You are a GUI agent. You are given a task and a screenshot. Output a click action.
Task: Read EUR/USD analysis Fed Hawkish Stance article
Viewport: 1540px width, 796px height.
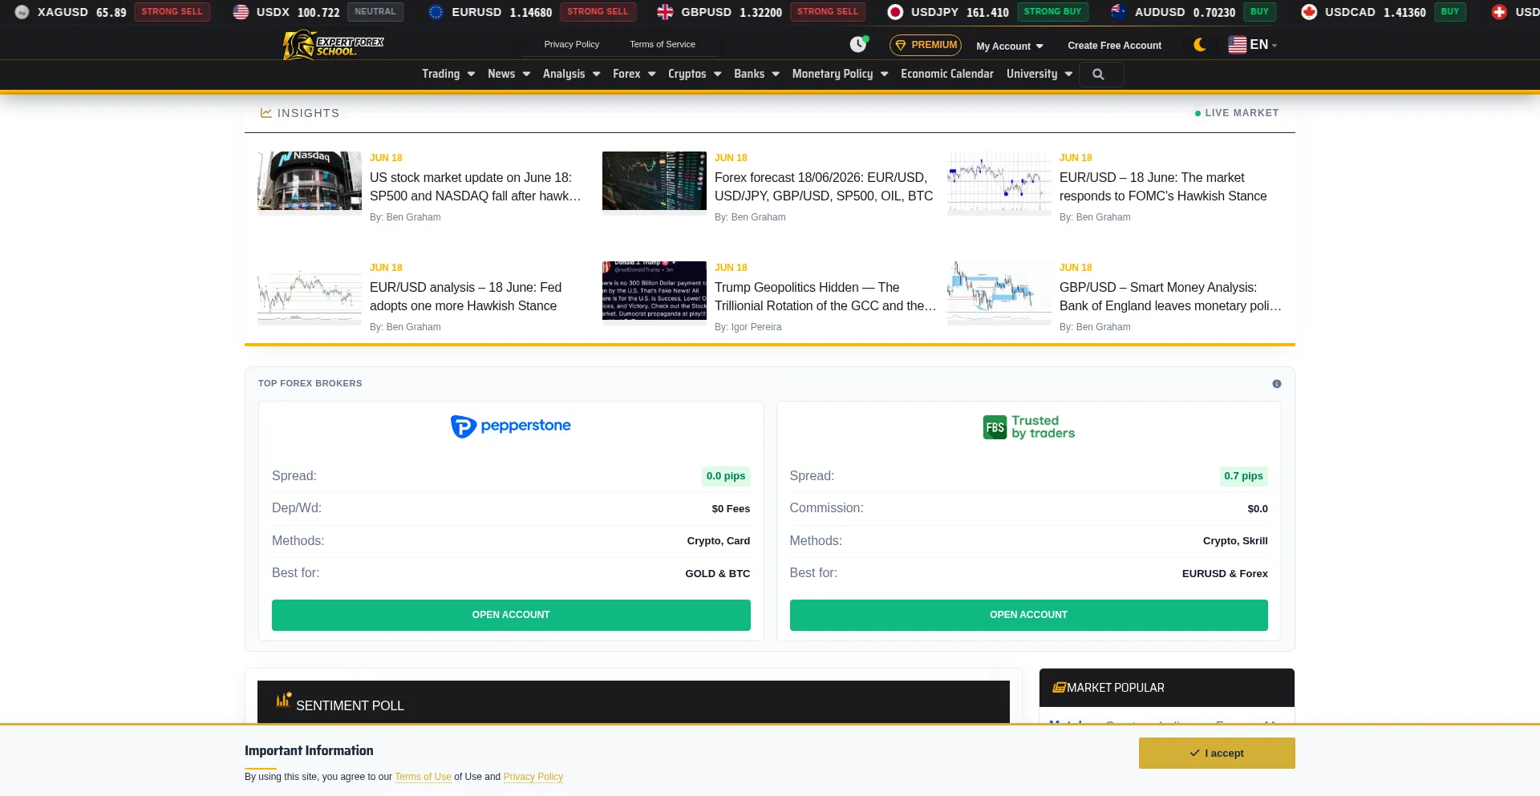click(465, 297)
